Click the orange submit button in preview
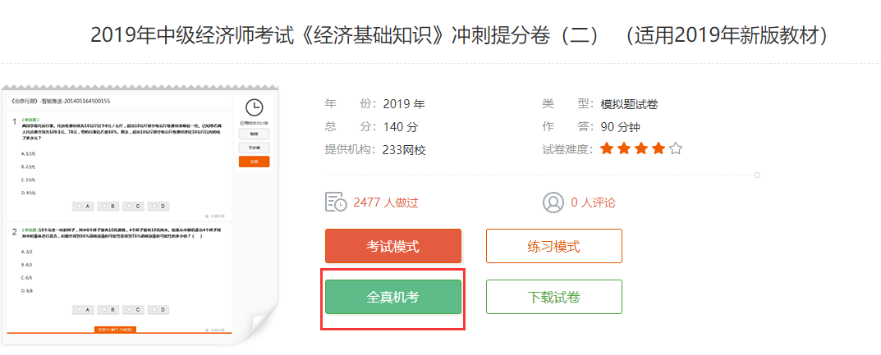 click(x=254, y=162)
